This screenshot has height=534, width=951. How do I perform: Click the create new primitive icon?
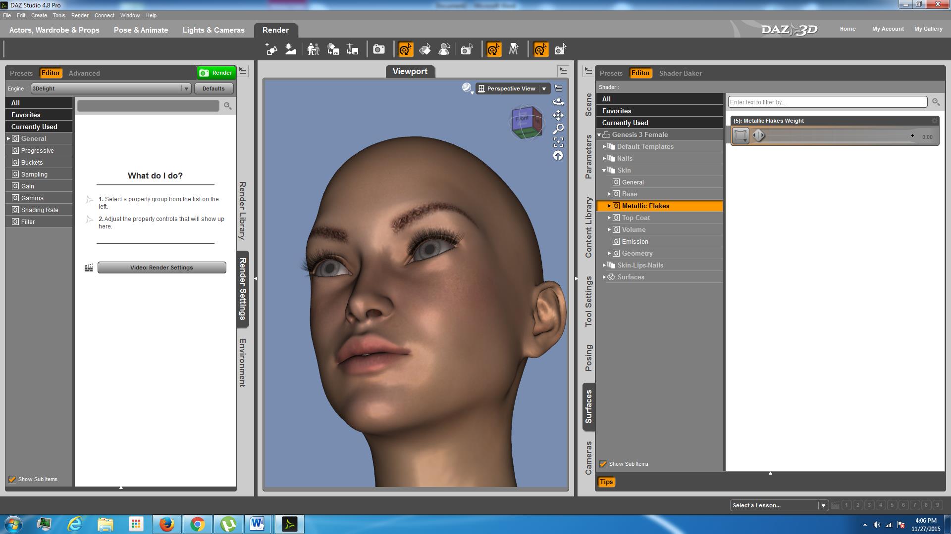pyautogui.click(x=271, y=49)
